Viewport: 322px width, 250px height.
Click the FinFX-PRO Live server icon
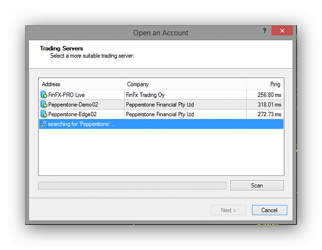[x=44, y=95]
